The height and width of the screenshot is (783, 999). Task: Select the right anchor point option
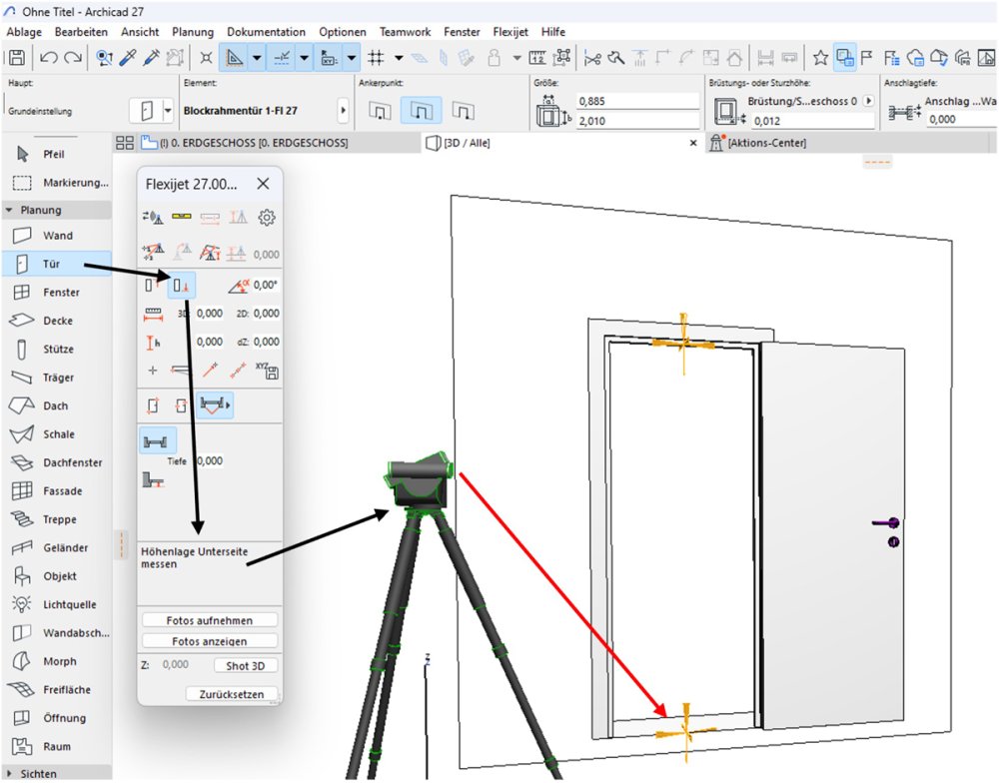click(x=464, y=111)
